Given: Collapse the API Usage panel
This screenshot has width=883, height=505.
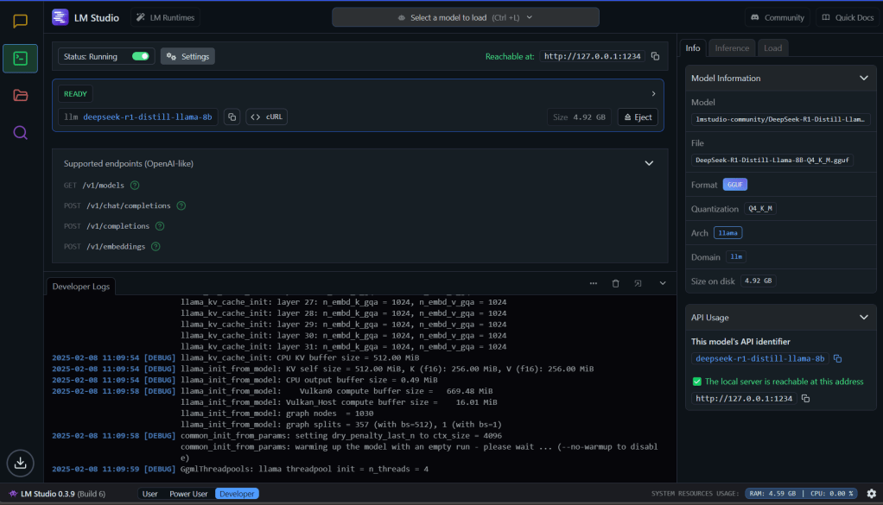Looking at the screenshot, I should click(x=862, y=318).
